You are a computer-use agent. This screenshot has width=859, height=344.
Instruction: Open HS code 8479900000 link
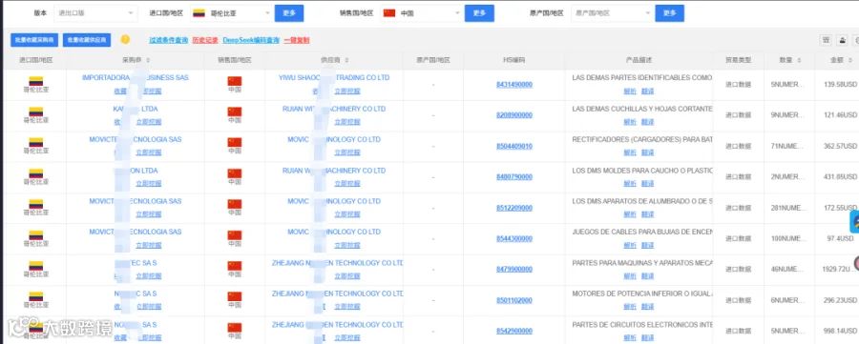pos(514,270)
